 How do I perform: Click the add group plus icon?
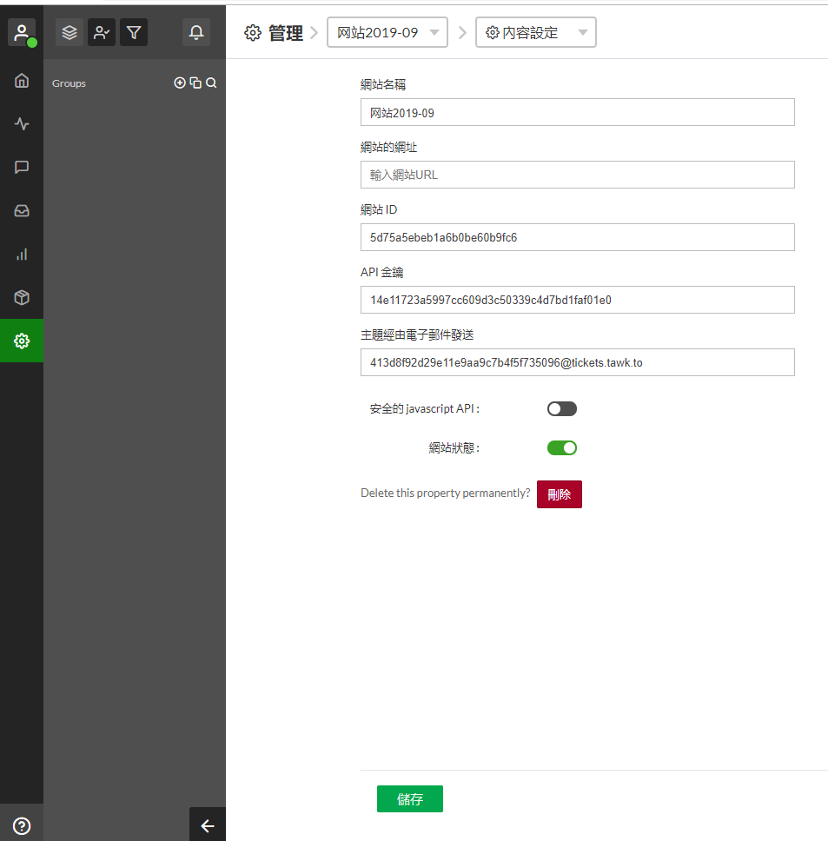[x=180, y=83]
